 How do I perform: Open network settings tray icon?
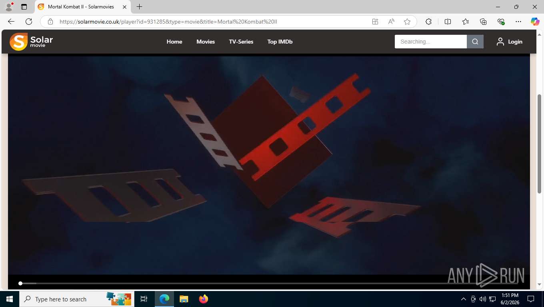click(x=492, y=299)
